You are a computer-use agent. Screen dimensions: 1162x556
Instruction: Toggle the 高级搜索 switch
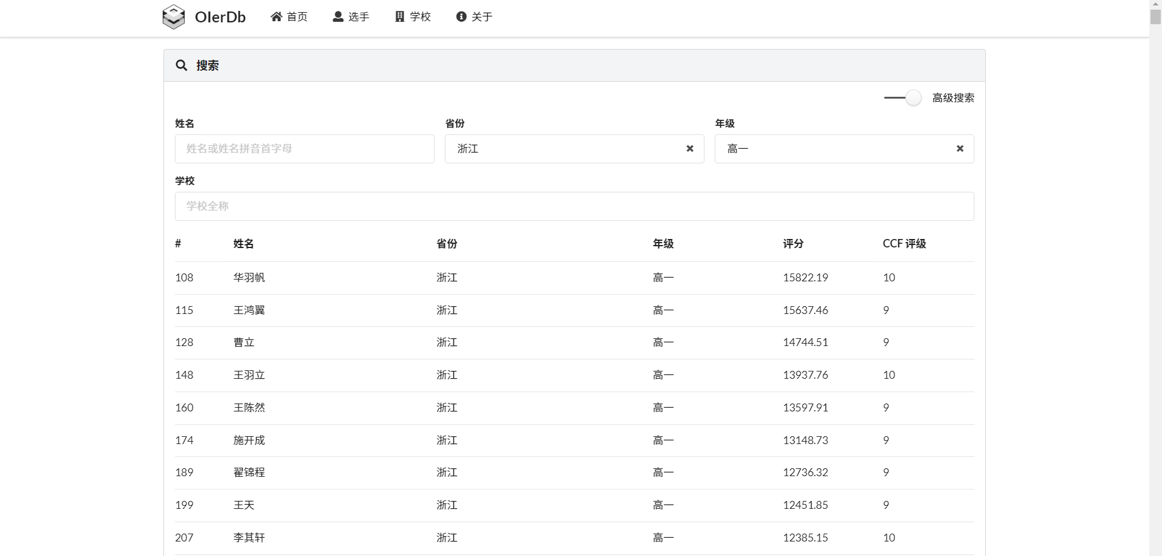[902, 98]
